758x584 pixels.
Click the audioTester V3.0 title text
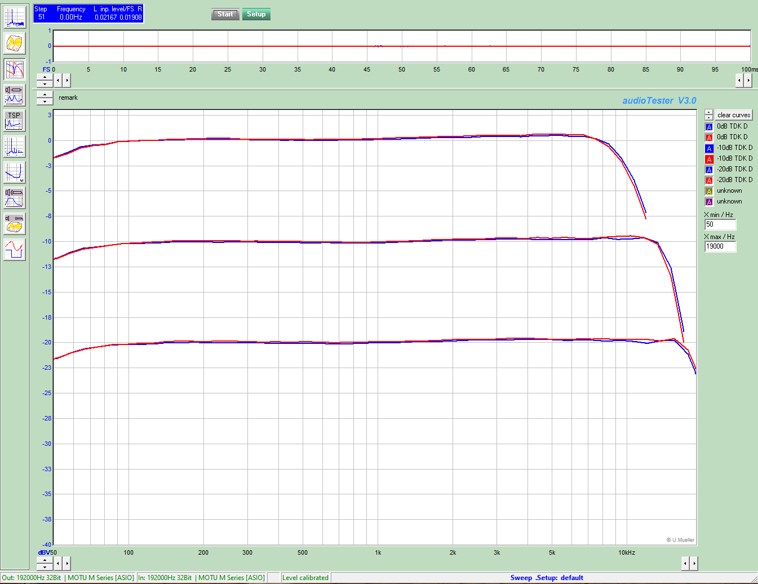coord(659,100)
